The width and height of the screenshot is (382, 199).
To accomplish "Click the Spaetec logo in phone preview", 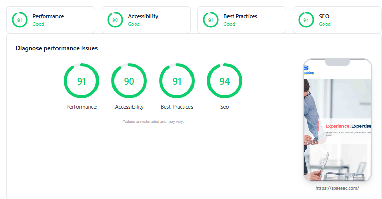I will click(309, 70).
